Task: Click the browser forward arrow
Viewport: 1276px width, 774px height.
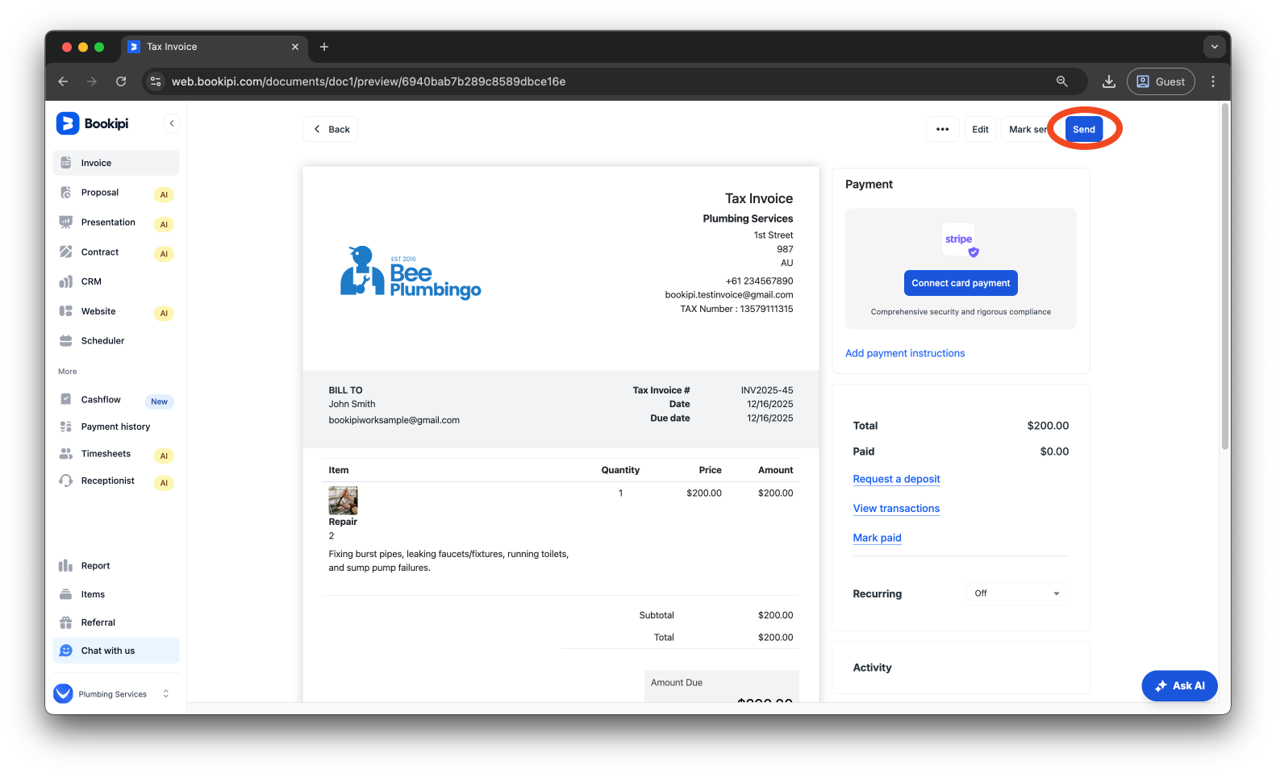Action: (92, 81)
